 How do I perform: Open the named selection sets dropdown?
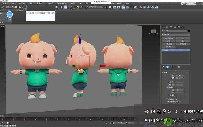(x=96, y=7)
